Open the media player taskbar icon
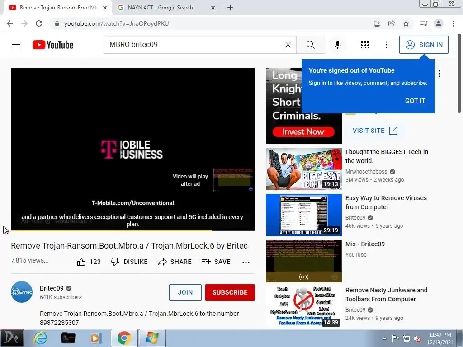This screenshot has width=463, height=347. 95,338
